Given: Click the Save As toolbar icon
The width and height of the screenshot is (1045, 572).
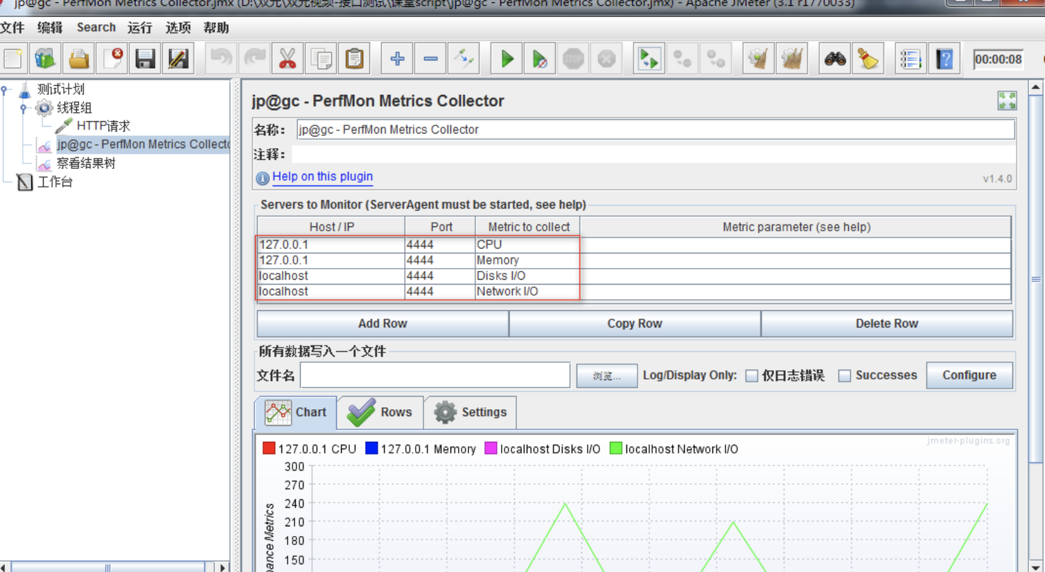Looking at the screenshot, I should click(178, 59).
